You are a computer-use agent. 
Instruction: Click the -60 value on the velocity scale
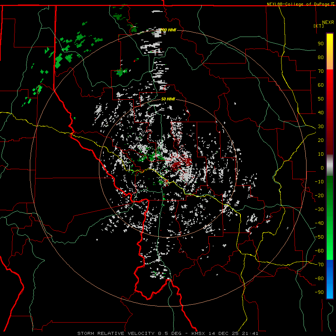pos(319,251)
